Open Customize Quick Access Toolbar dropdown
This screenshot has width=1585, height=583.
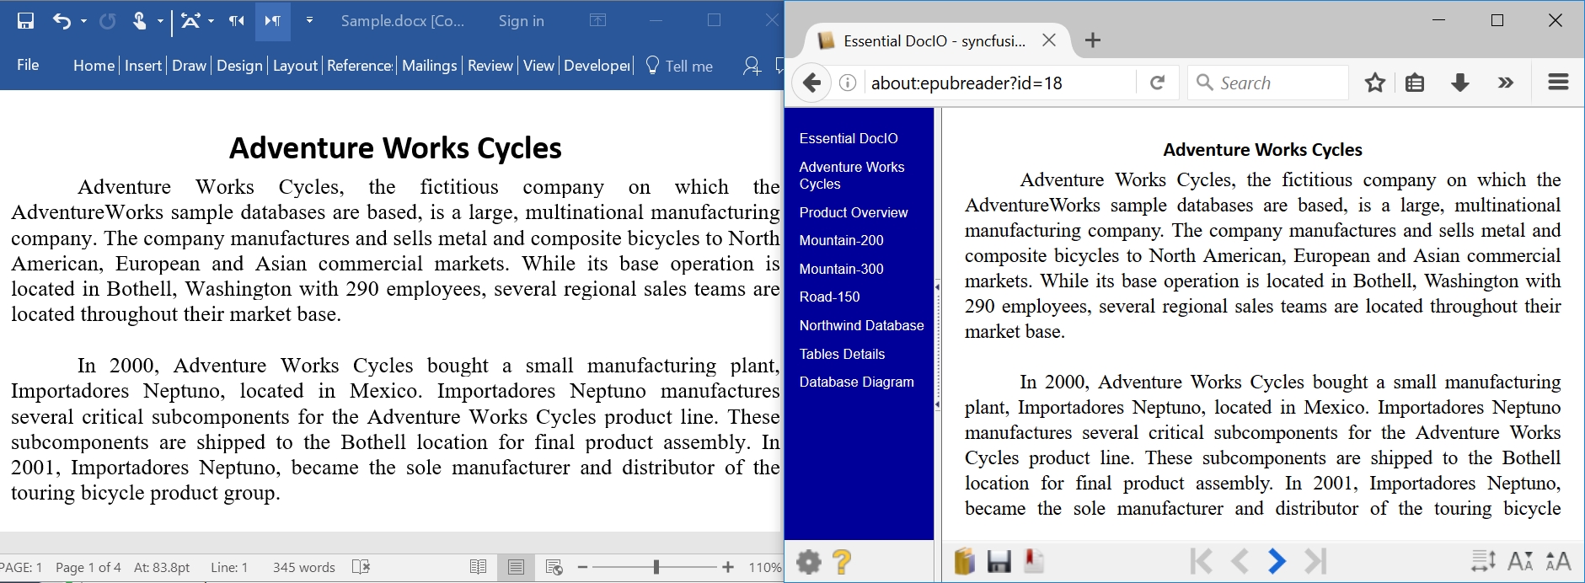(x=309, y=21)
